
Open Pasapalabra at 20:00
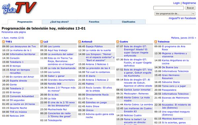(x=169, y=90)
